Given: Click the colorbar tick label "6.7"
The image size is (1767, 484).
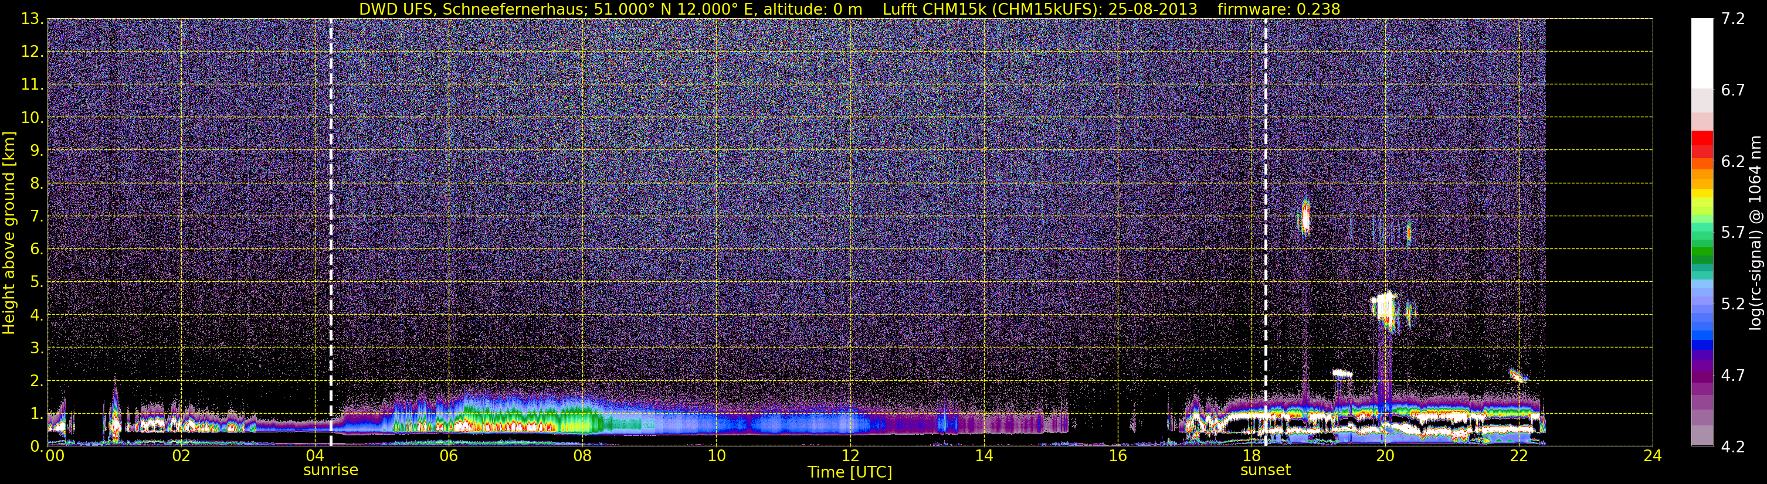Looking at the screenshot, I should coord(1733,90).
